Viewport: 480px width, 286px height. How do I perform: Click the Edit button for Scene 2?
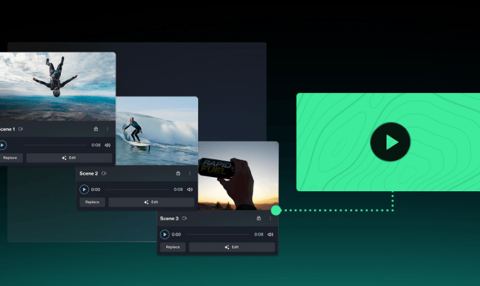(151, 202)
